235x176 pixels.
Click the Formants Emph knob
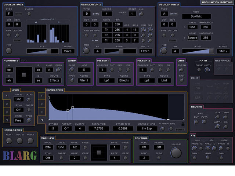pyautogui.click(x=58, y=70)
